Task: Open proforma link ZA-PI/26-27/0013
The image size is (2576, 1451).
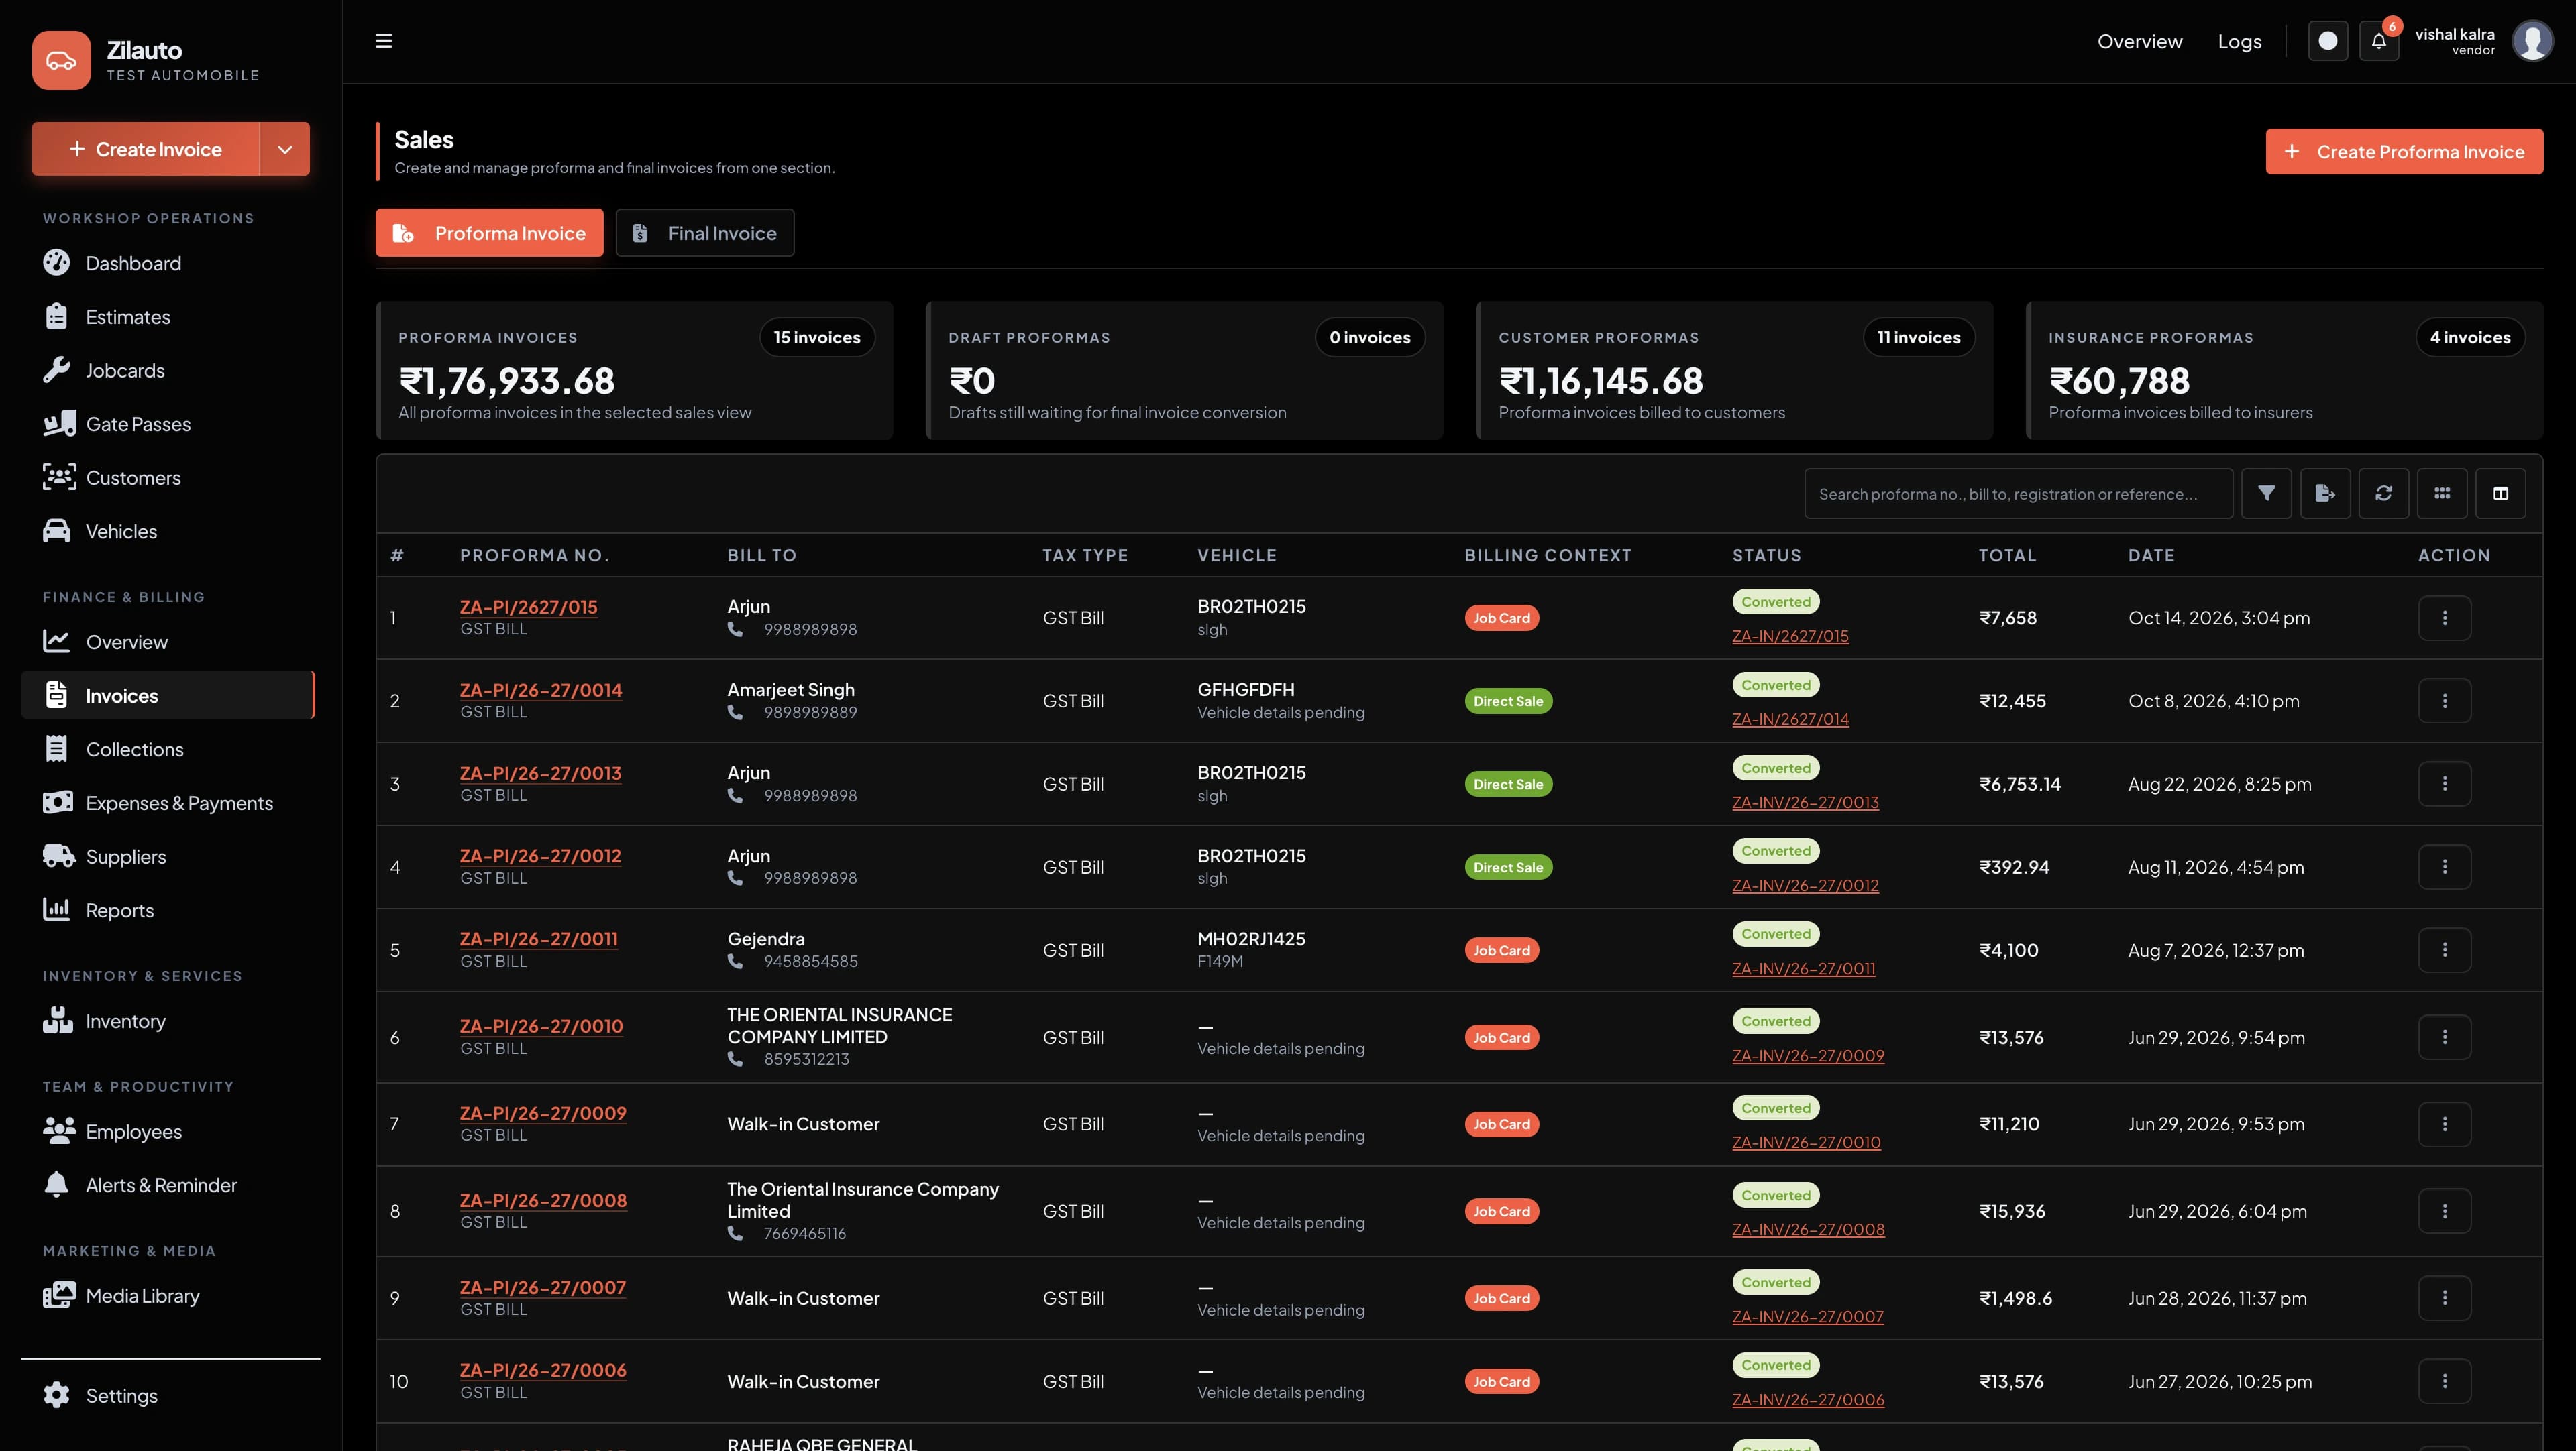Action: click(x=540, y=772)
